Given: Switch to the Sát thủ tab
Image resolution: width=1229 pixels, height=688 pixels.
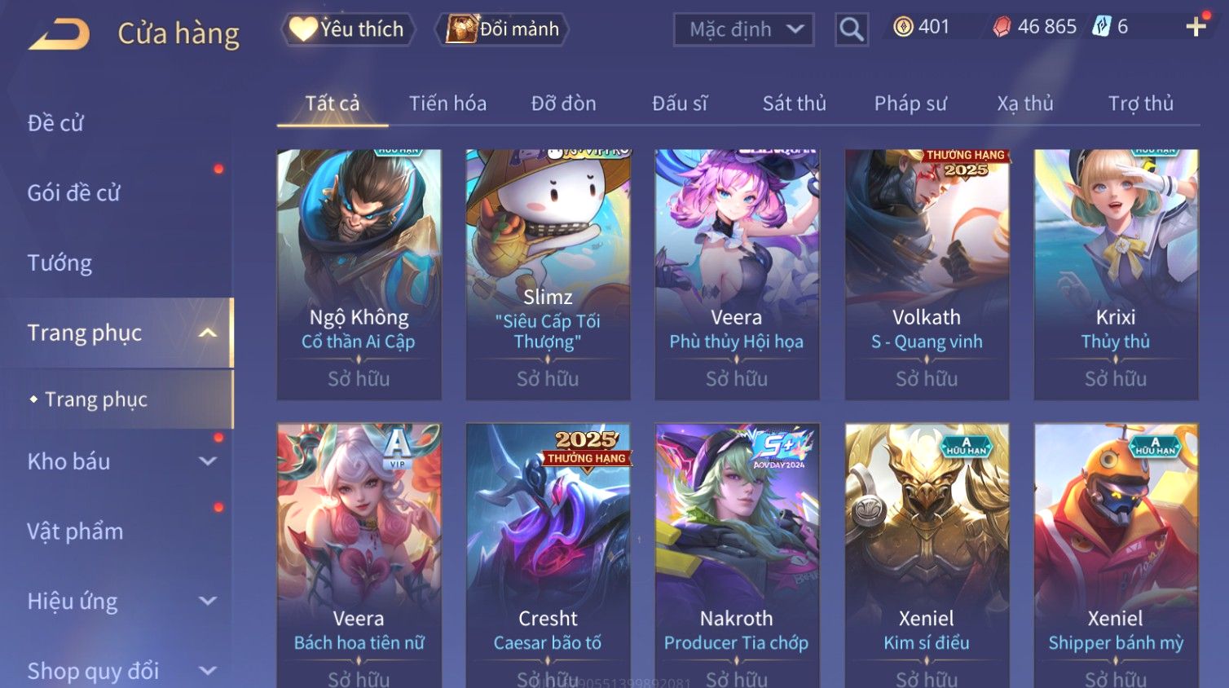Looking at the screenshot, I should tap(794, 104).
